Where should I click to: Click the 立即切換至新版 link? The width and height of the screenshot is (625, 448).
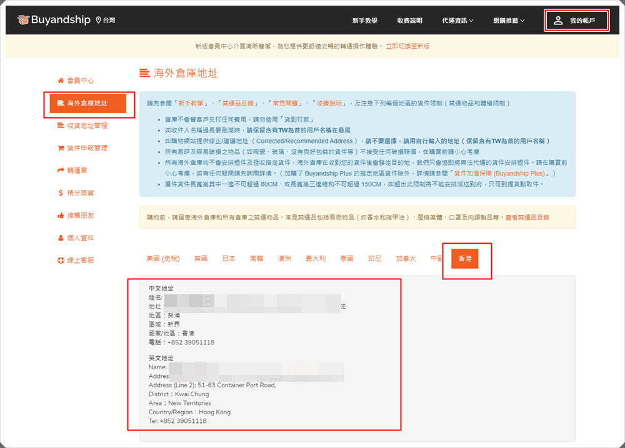click(x=407, y=46)
